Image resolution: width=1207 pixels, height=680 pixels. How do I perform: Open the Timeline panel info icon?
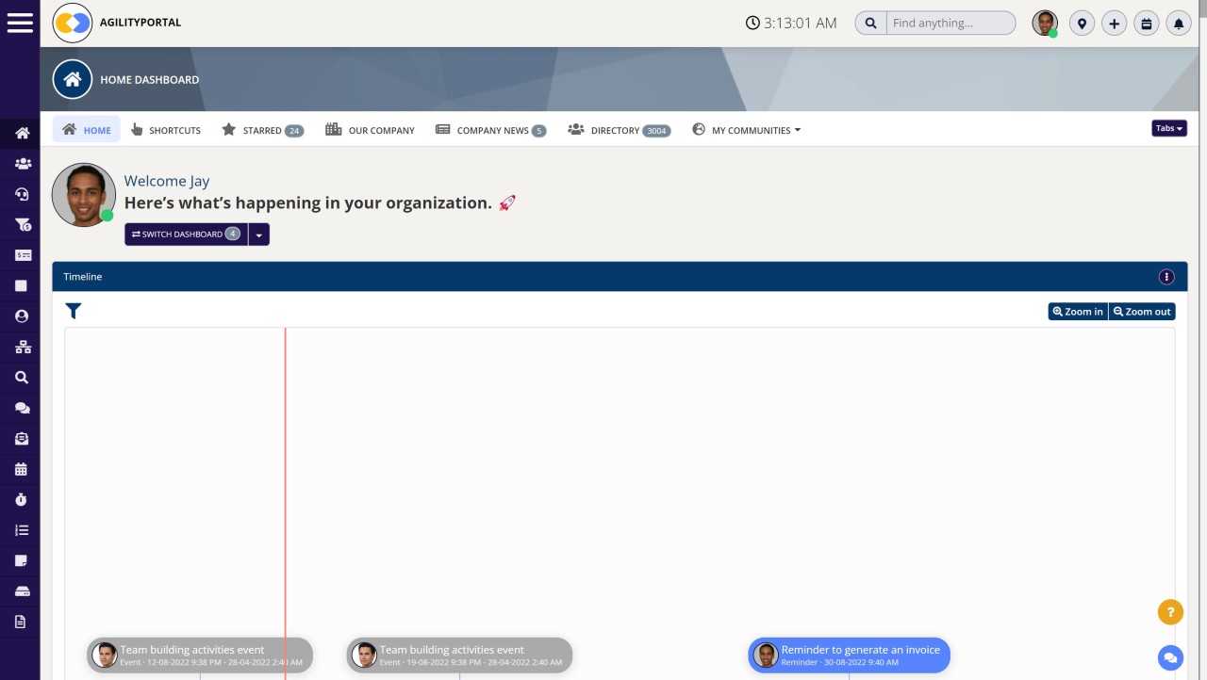1166,276
